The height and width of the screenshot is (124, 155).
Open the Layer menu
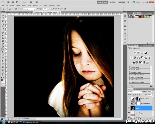click(18, 5)
